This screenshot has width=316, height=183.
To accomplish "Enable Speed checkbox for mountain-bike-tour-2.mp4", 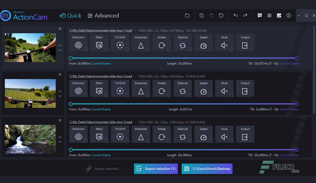I will click(211, 95).
